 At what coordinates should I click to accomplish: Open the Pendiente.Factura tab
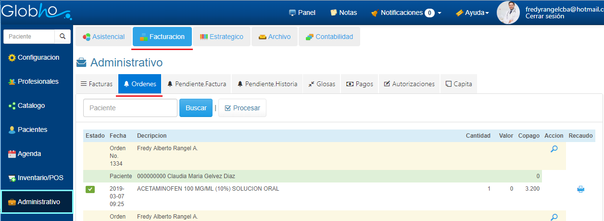(x=197, y=84)
